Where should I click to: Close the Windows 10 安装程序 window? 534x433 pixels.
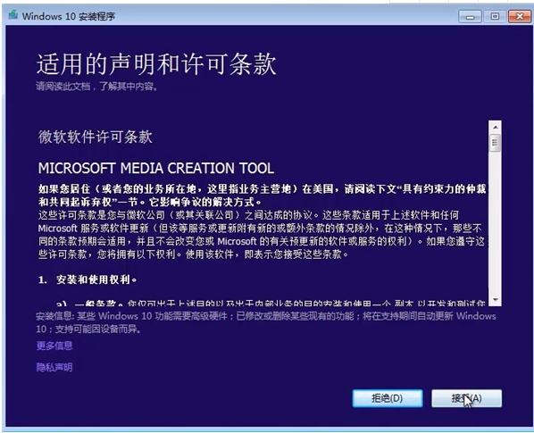pyautogui.click(x=520, y=16)
